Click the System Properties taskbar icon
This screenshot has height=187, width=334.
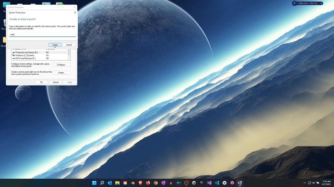[240, 183]
